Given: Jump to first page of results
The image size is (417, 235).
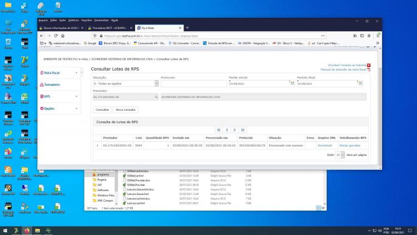Looking at the screenshot, I should [x=219, y=130].
